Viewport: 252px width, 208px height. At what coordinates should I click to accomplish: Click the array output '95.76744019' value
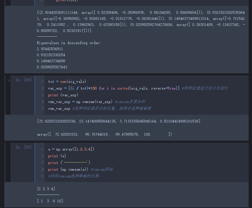[x=97, y=134]
